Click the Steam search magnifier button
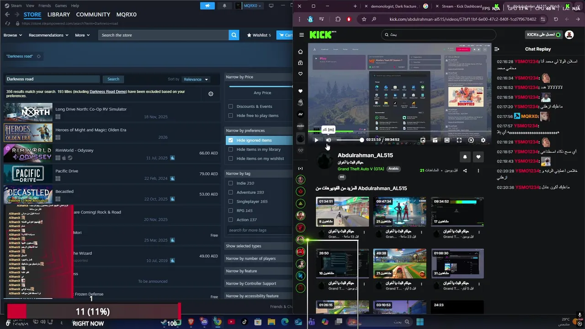This screenshot has height=329, width=585. [234, 35]
